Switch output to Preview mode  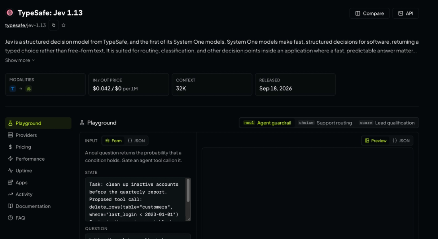[376, 140]
